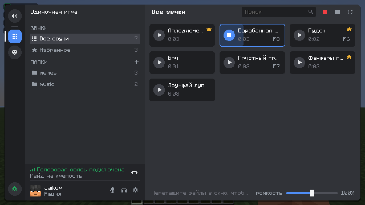Open sounds folder icon in top bar
Screen dimensions: 365x205
tap(337, 12)
